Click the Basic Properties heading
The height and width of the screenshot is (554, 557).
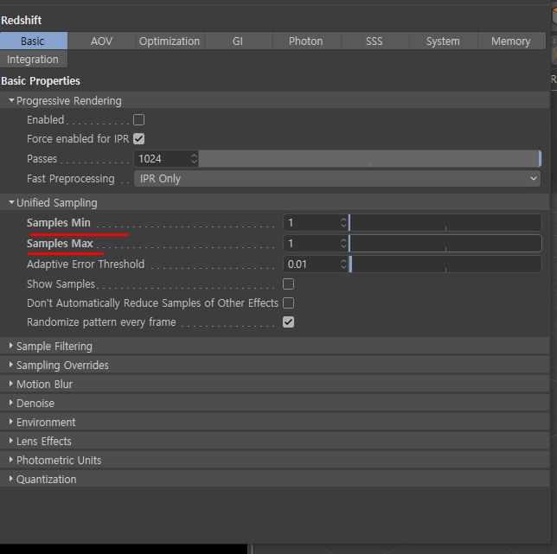click(x=41, y=81)
